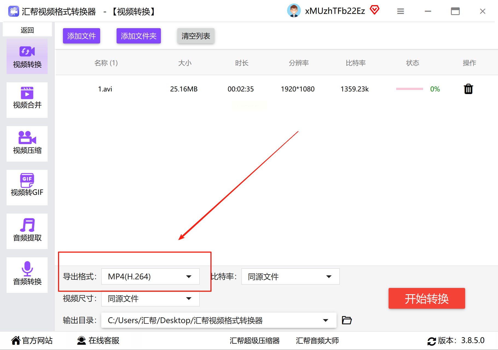The width and height of the screenshot is (498, 350).
Task: Start conversion with 开始转换 button
Action: coord(427,298)
